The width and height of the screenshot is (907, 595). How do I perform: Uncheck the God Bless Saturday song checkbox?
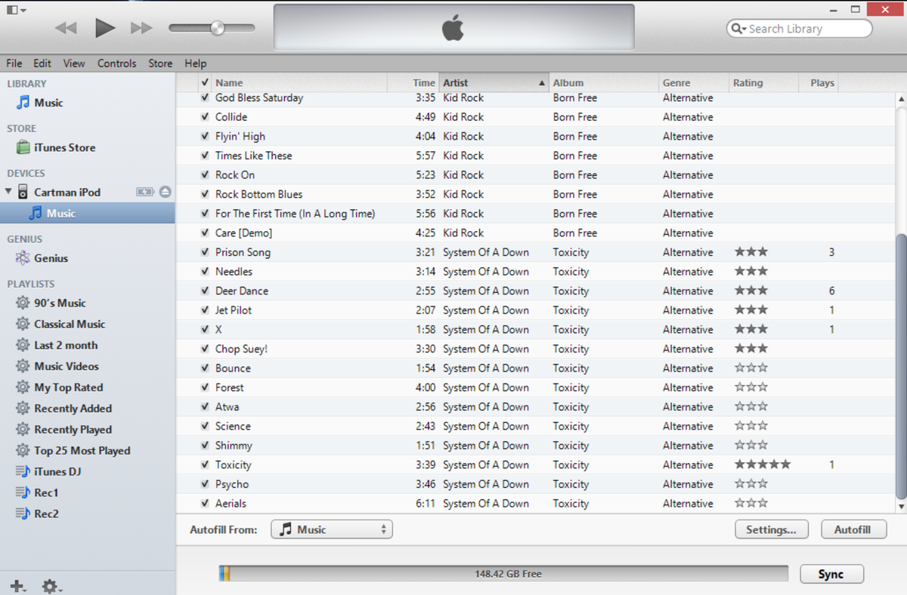click(x=205, y=98)
